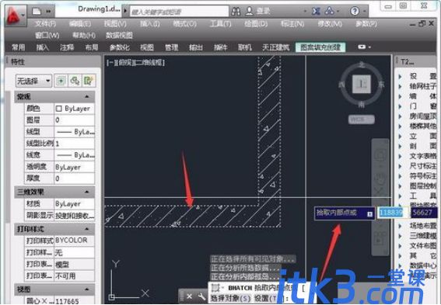Image resolution: width=441 pixels, height=305 pixels.
Task: Open the 无选择 selection dropdown
Action: tap(33, 81)
